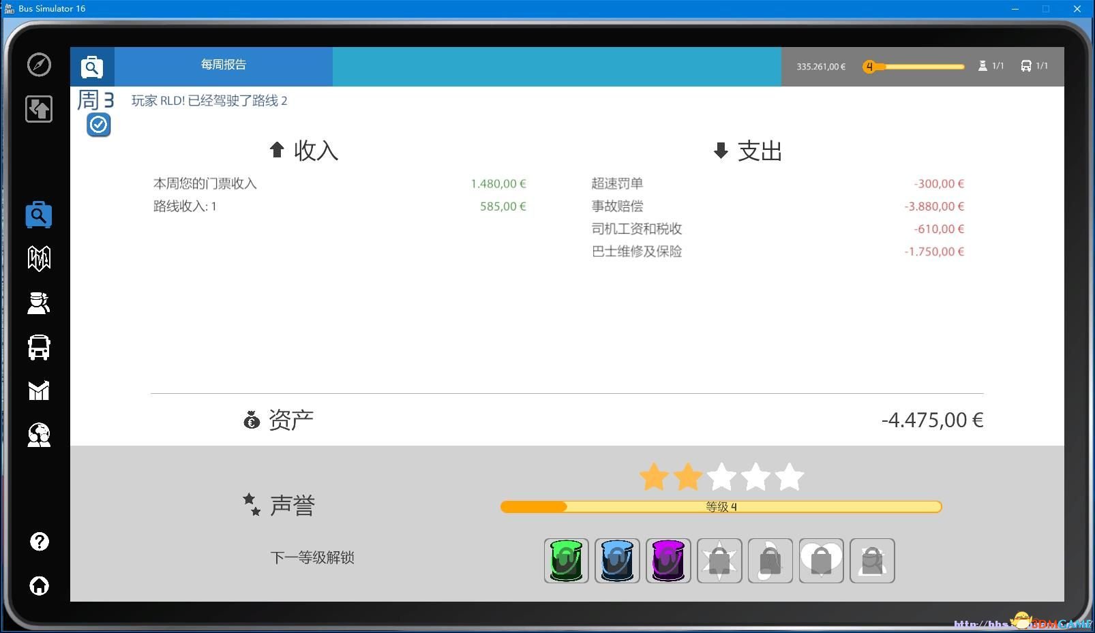
Task: Click the 本周您的门票收入 label
Action: pos(205,183)
